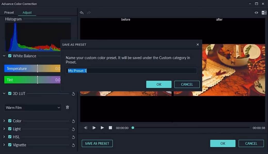Reset the Color adjustments
Viewport: 268px width, 154px height.
click(73, 121)
